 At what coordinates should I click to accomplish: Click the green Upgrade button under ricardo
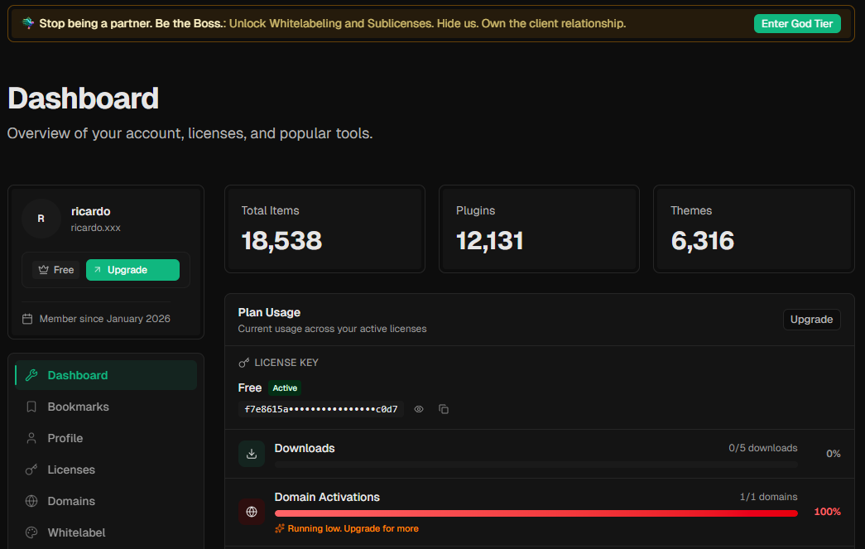[132, 270]
